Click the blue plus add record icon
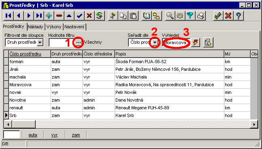 click(49, 16)
